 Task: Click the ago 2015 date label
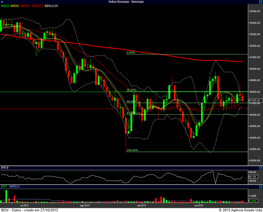(85, 206)
